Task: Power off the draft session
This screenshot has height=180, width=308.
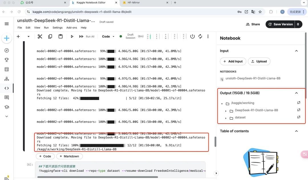Action: (x=192, y=36)
